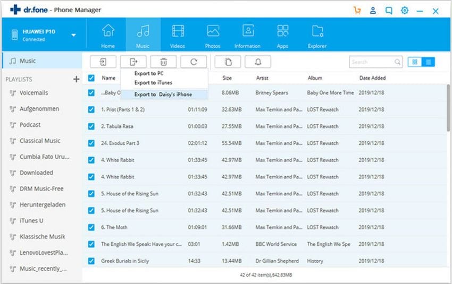Add a new playlist with plus icon
Screen dimensions: 452x284
point(76,79)
